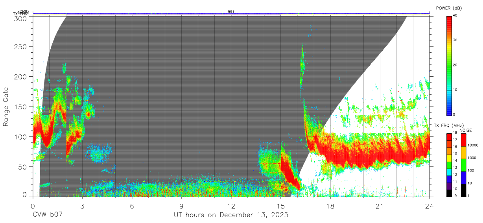
Task: Click the 9 hour tick label on the time axis
Action: [181, 206]
